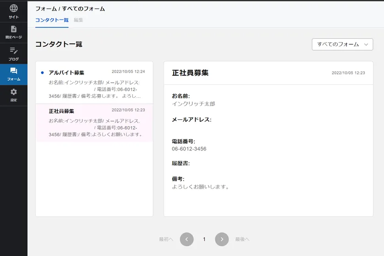Open the ブログ edit-list icon
The height and width of the screenshot is (256, 384).
point(14,50)
